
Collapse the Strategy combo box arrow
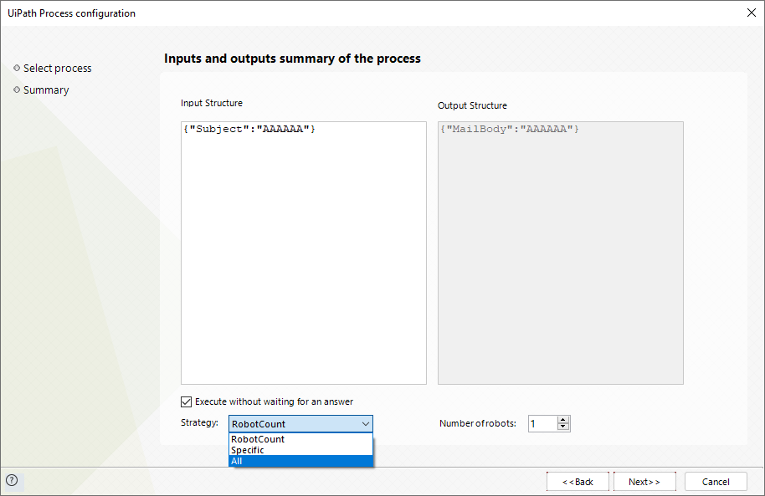click(366, 424)
